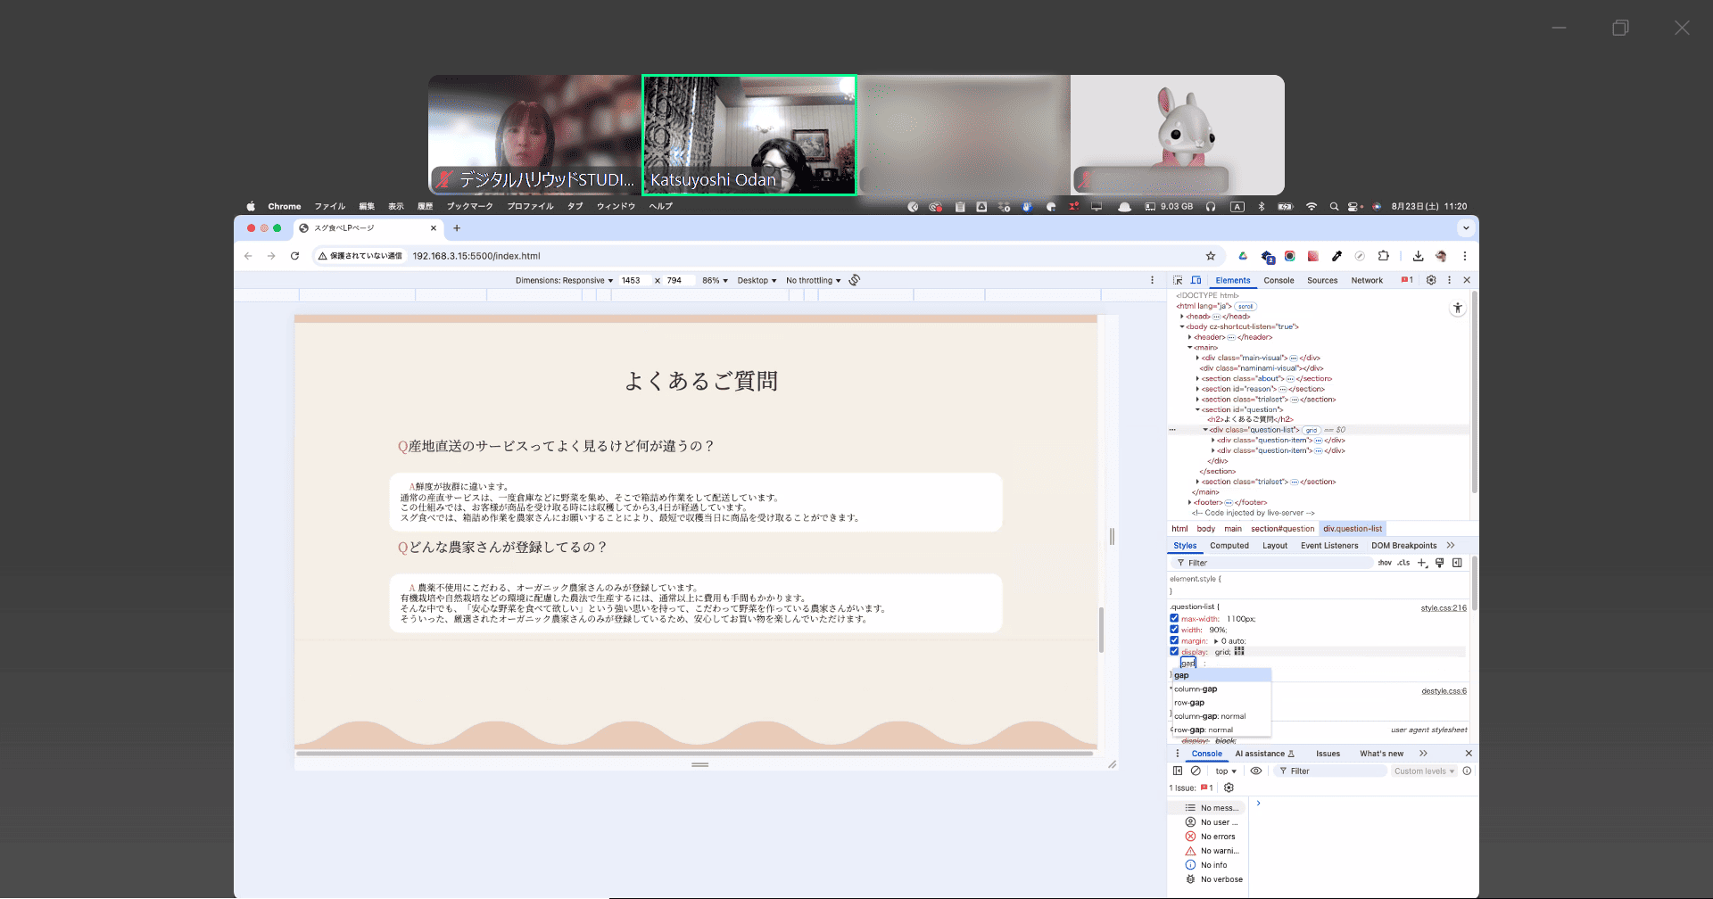Open device toolbar more options menu
The width and height of the screenshot is (1713, 899).
coord(1152,280)
